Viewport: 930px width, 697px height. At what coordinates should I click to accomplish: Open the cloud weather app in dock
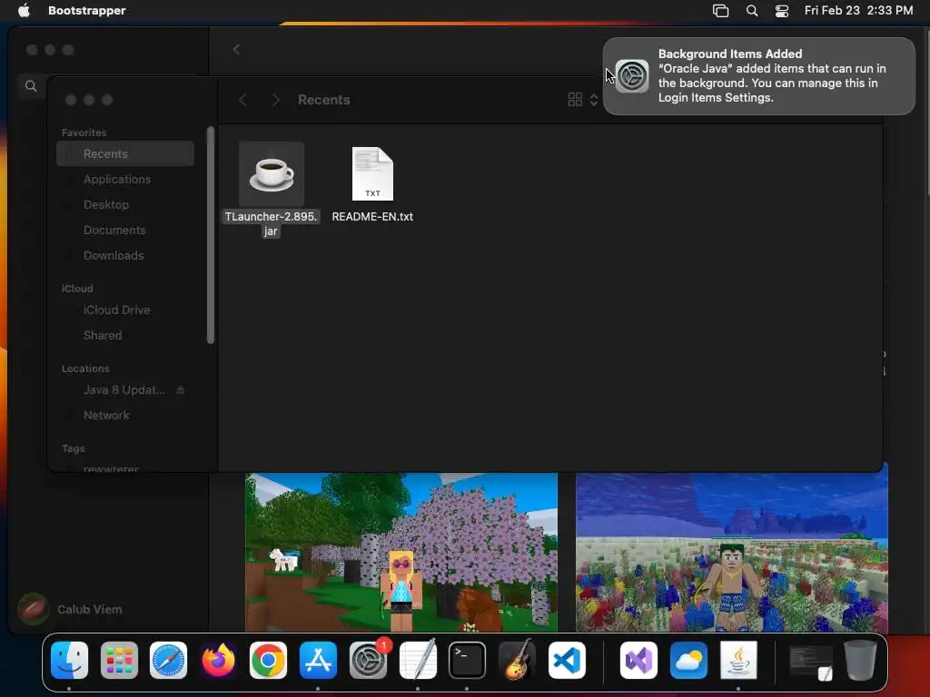pyautogui.click(x=688, y=661)
